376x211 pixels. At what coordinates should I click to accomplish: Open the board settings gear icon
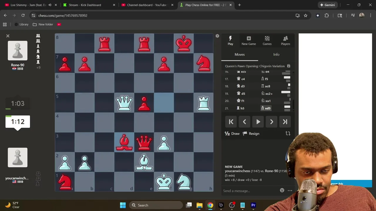(x=217, y=36)
